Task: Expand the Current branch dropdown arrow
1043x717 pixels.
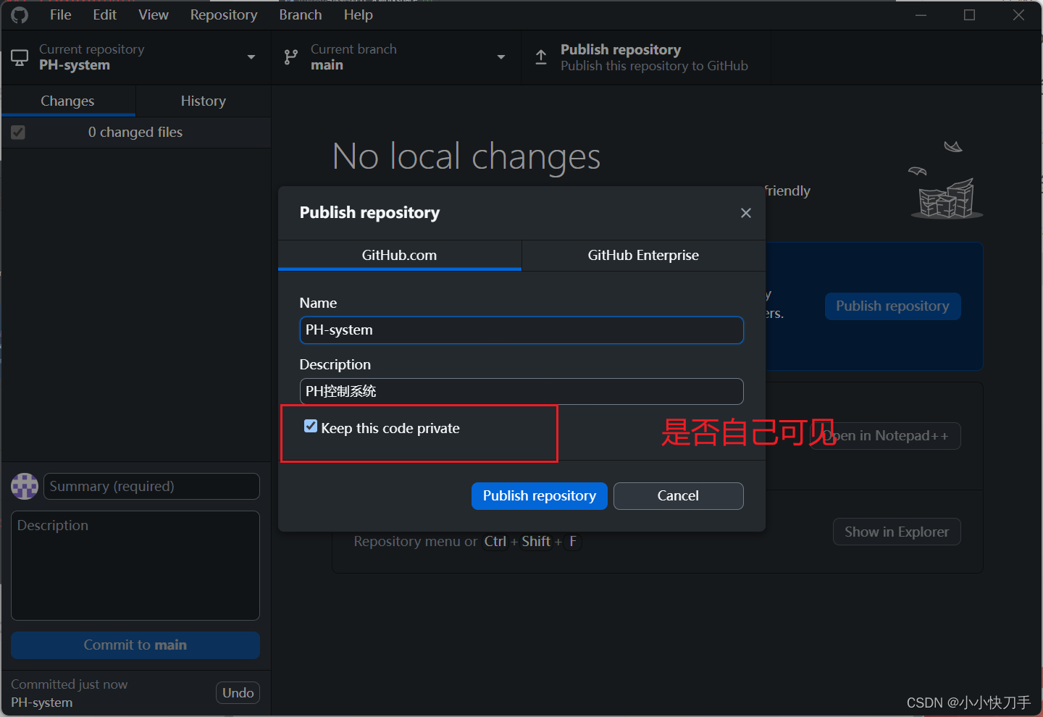Action: (501, 57)
